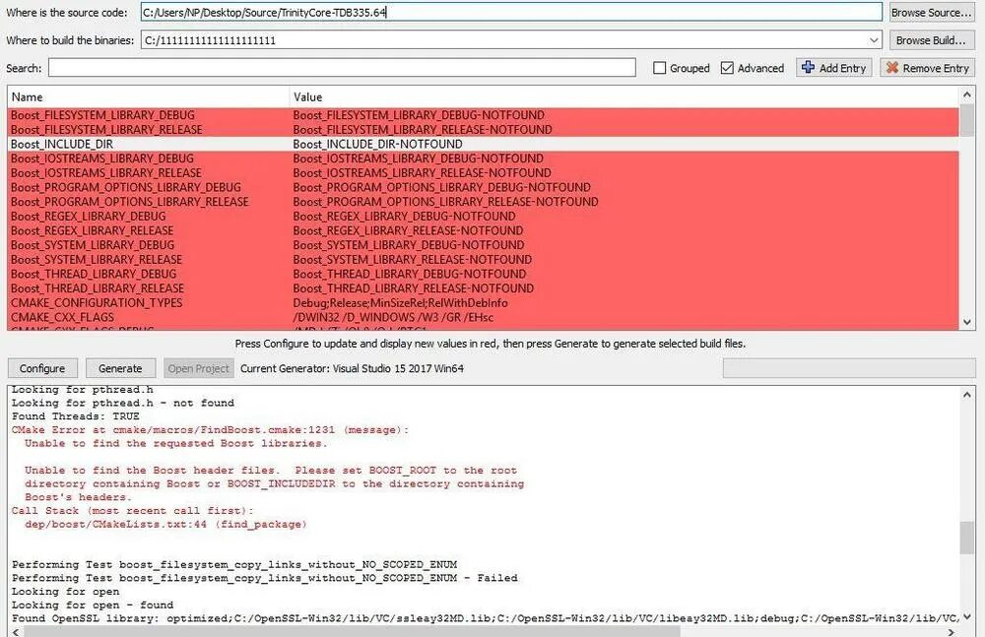The width and height of the screenshot is (985, 637).
Task: Click Browse Source button
Action: [x=931, y=13]
